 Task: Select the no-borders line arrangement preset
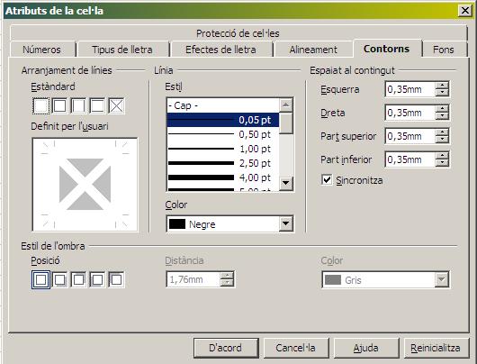(x=40, y=106)
